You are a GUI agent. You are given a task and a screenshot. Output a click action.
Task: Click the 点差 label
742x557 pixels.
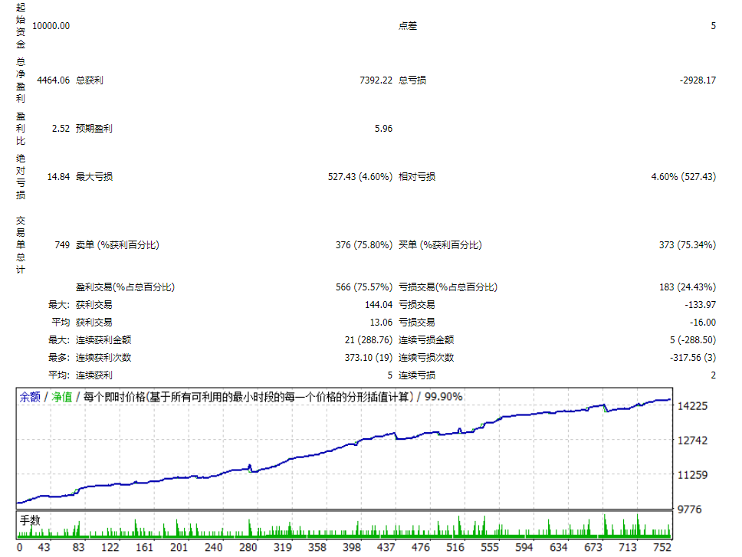coord(408,26)
